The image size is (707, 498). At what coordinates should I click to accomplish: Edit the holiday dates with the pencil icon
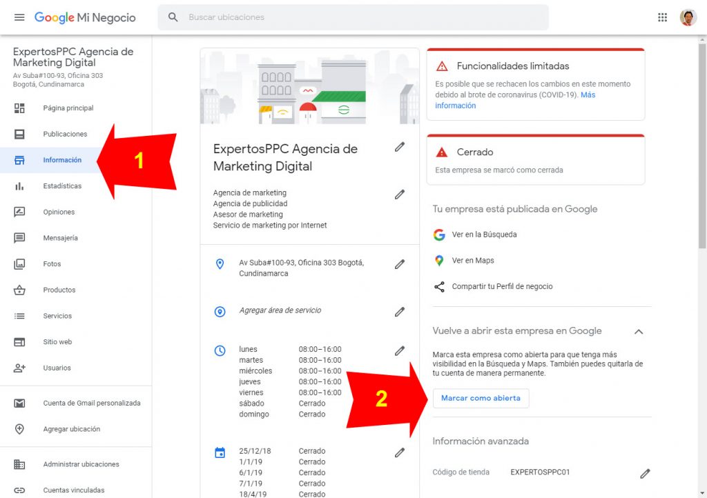click(400, 452)
